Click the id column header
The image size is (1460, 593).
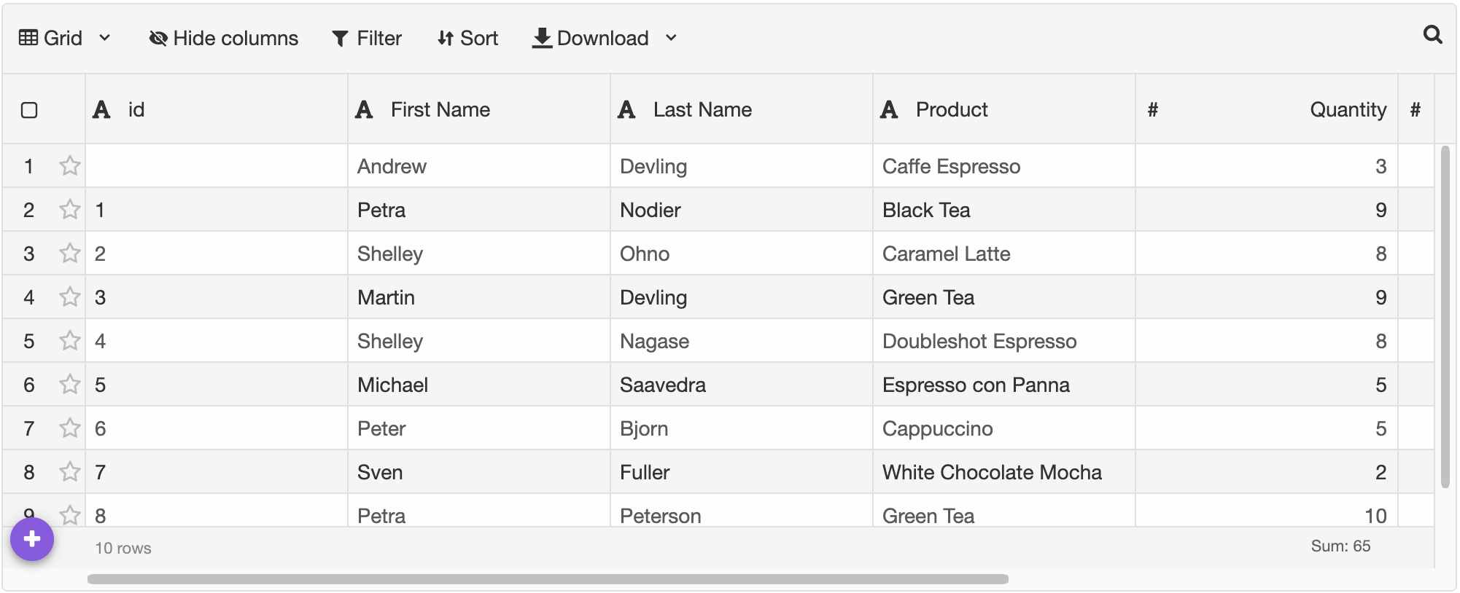pyautogui.click(x=217, y=109)
